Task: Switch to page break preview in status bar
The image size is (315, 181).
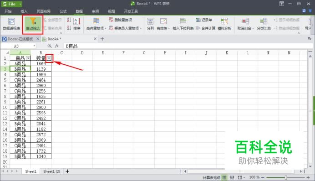Action: pos(232,177)
